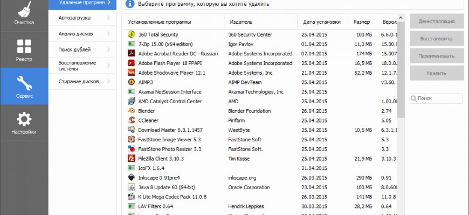
Task: Select the 360 Total Security name
Action: coord(158,34)
